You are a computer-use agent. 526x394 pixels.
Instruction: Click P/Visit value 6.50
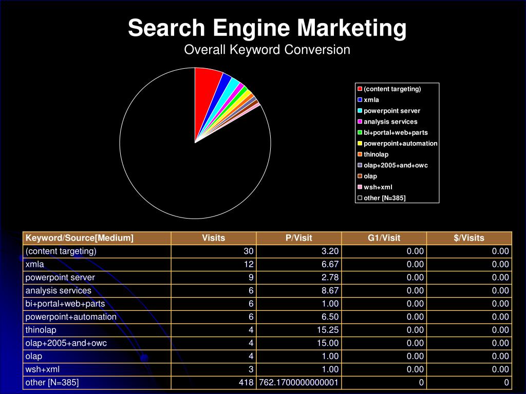330,317
